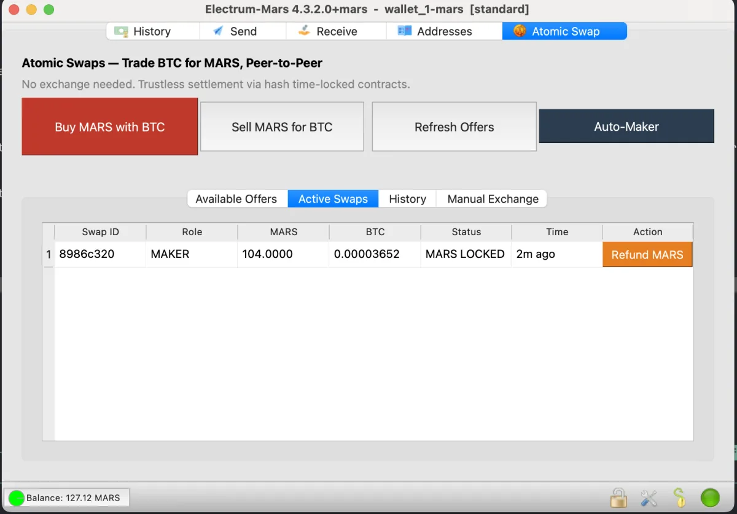The width and height of the screenshot is (737, 514).
Task: Open wallet preferences via the tools icon
Action: click(649, 497)
